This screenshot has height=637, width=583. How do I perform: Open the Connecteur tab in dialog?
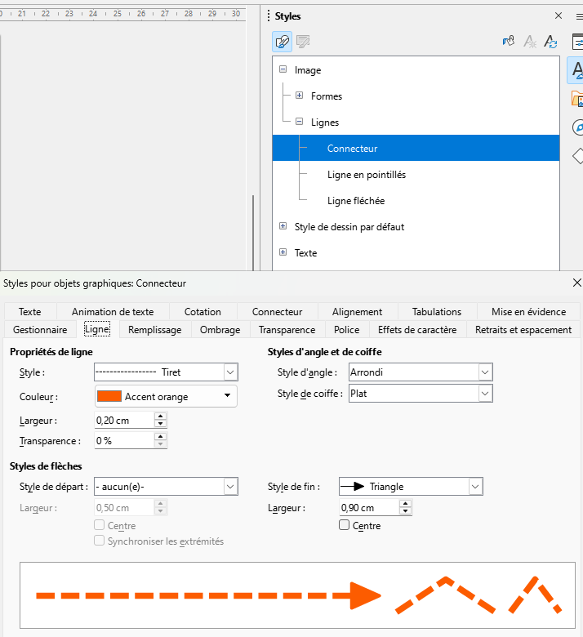pos(277,312)
